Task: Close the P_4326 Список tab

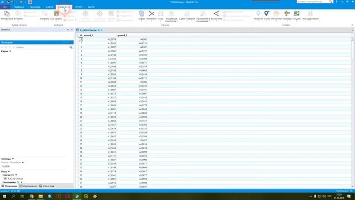Action: [102, 30]
